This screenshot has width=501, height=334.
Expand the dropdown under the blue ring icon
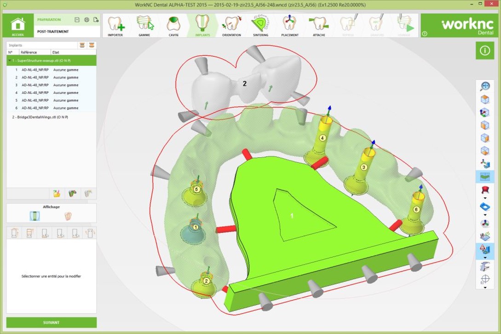click(x=484, y=214)
